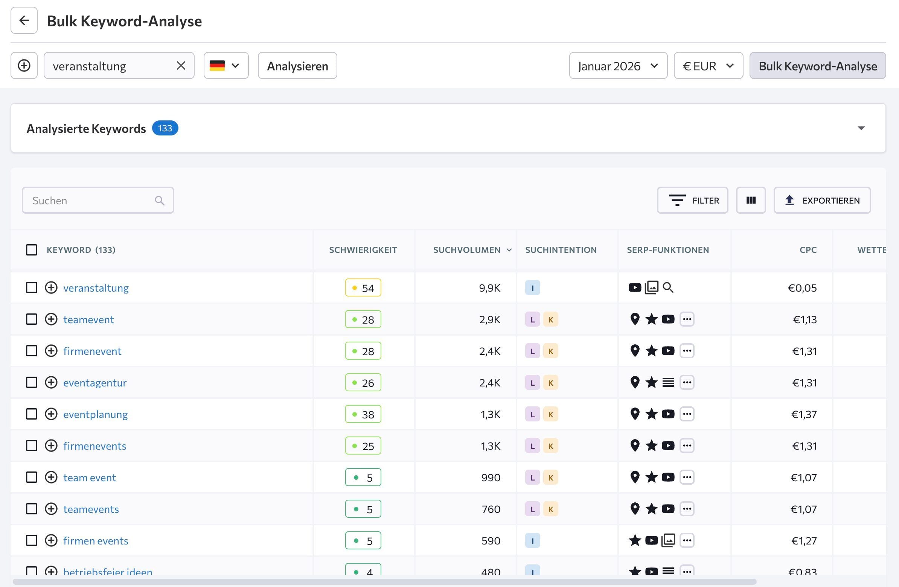The image size is (899, 587).
Task: Open the country flag dropdown
Action: click(226, 65)
